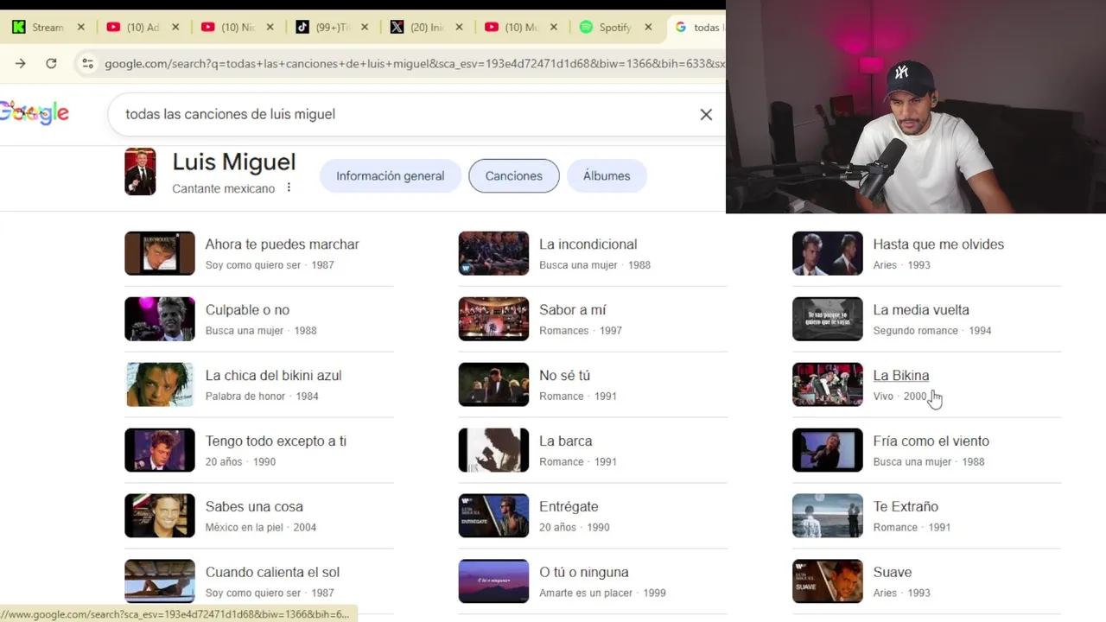
Task: Click the search box text
Action: click(230, 114)
